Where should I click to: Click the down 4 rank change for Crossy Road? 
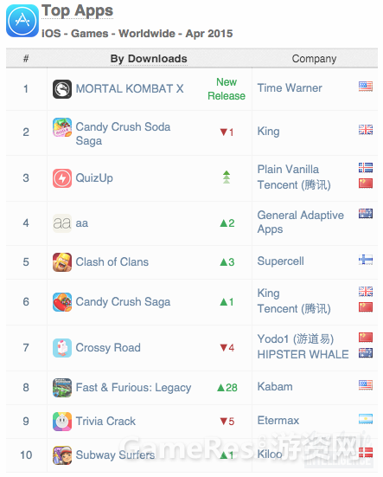pos(227,348)
